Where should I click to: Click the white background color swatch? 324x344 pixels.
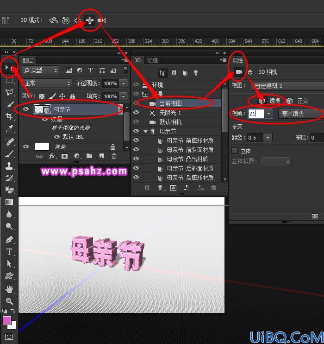(12, 325)
